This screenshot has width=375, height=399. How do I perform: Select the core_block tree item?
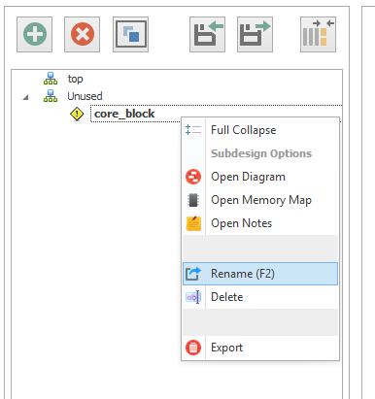(x=124, y=114)
